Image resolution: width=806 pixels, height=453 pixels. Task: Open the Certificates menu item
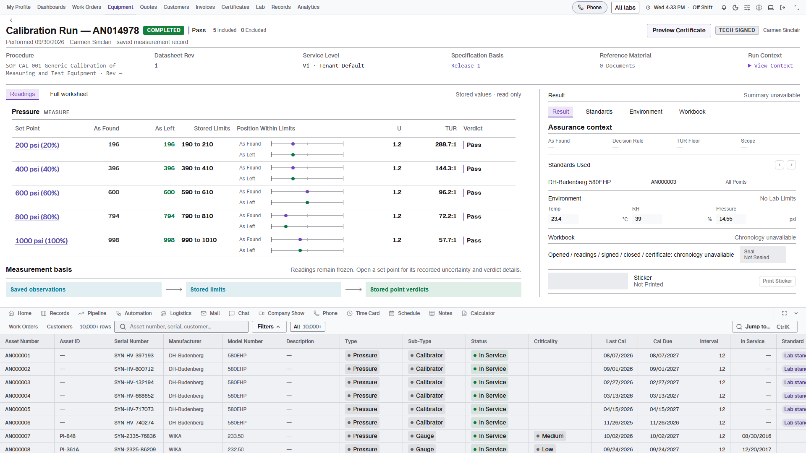235,7
